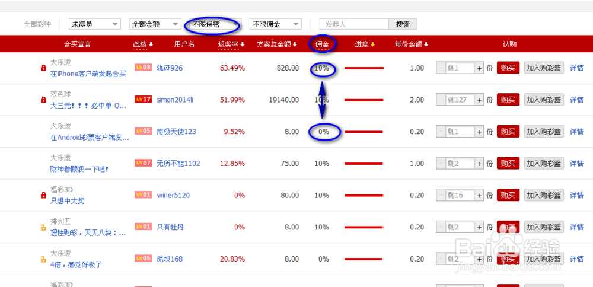Increase share count on 轨迹926 row
Viewport: 593px width, 287px height.
coord(479,68)
